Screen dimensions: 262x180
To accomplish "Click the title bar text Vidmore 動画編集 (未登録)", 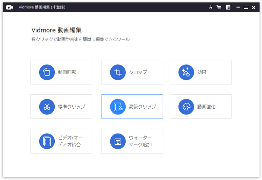I will (x=42, y=7).
